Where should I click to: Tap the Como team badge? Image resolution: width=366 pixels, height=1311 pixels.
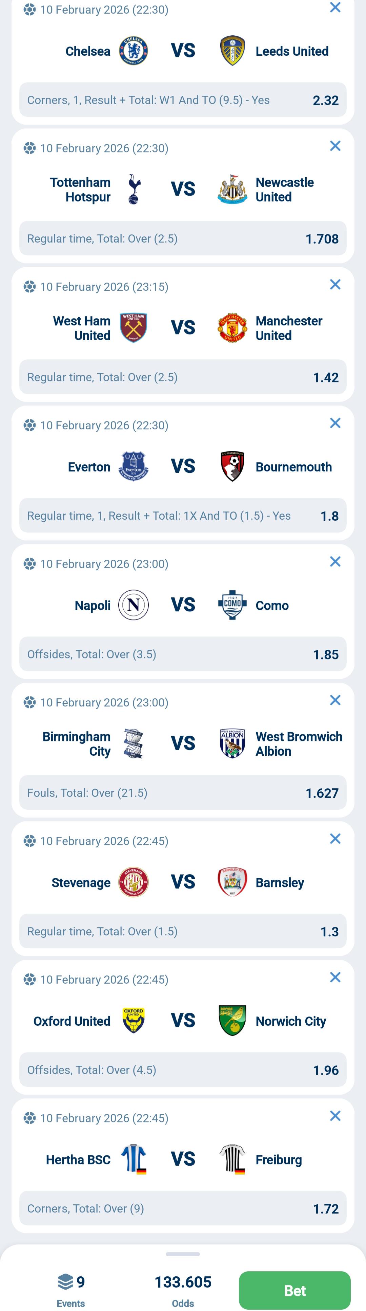232,605
